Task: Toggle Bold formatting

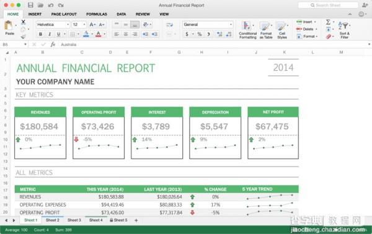Action: pyautogui.click(x=40, y=34)
